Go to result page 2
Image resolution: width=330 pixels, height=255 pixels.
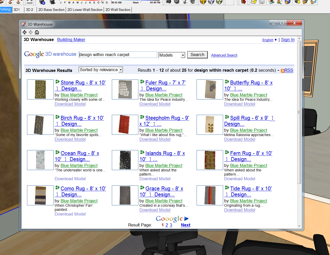tap(167, 225)
